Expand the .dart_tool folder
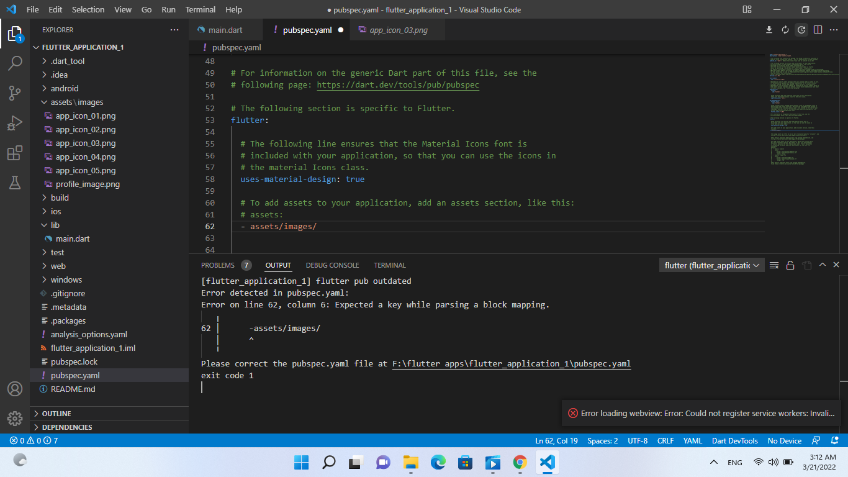Image resolution: width=848 pixels, height=477 pixels. point(109,61)
